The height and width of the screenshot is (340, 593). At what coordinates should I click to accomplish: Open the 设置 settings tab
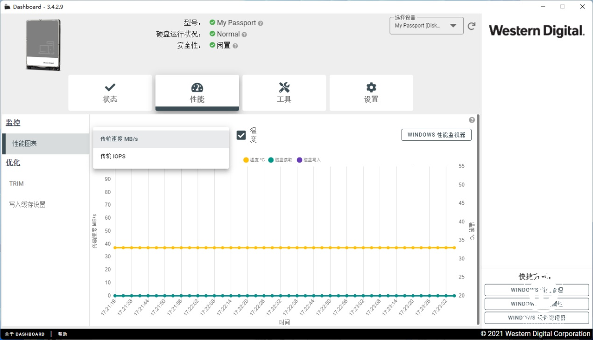tap(371, 93)
